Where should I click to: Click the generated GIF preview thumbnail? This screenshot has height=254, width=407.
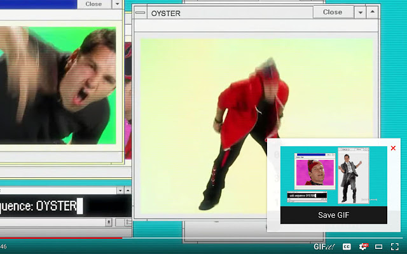point(333,177)
